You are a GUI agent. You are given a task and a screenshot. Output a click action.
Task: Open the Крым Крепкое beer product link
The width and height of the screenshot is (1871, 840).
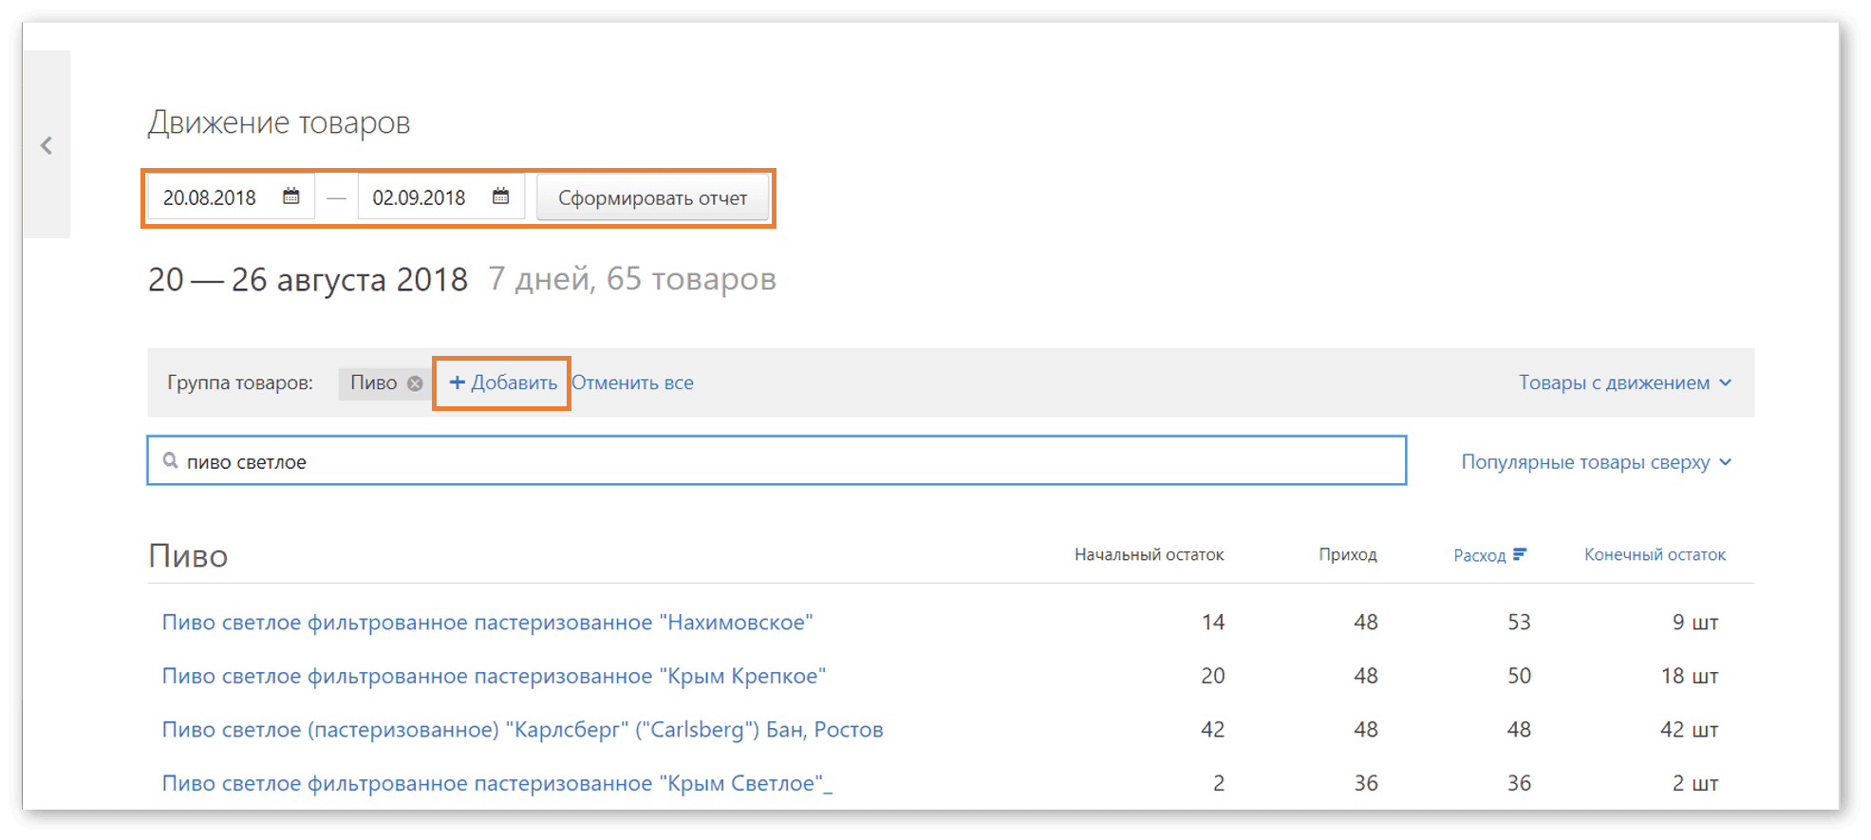pos(494,676)
